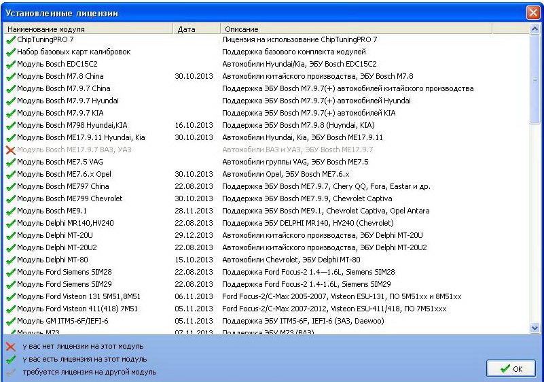Viewport: 544px width, 382px height.
Task: Click date 29.12.2013 in MT-20U row
Action: coord(194,235)
